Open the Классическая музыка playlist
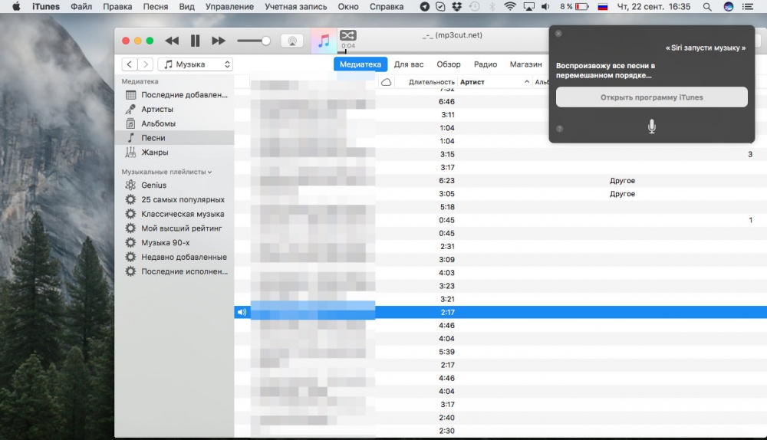Image resolution: width=767 pixels, height=440 pixels. [x=175, y=214]
